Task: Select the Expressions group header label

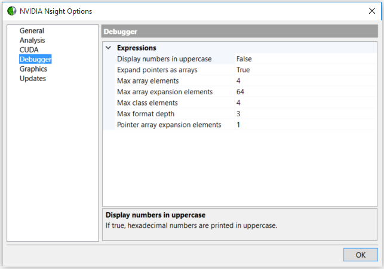Action: (137, 48)
